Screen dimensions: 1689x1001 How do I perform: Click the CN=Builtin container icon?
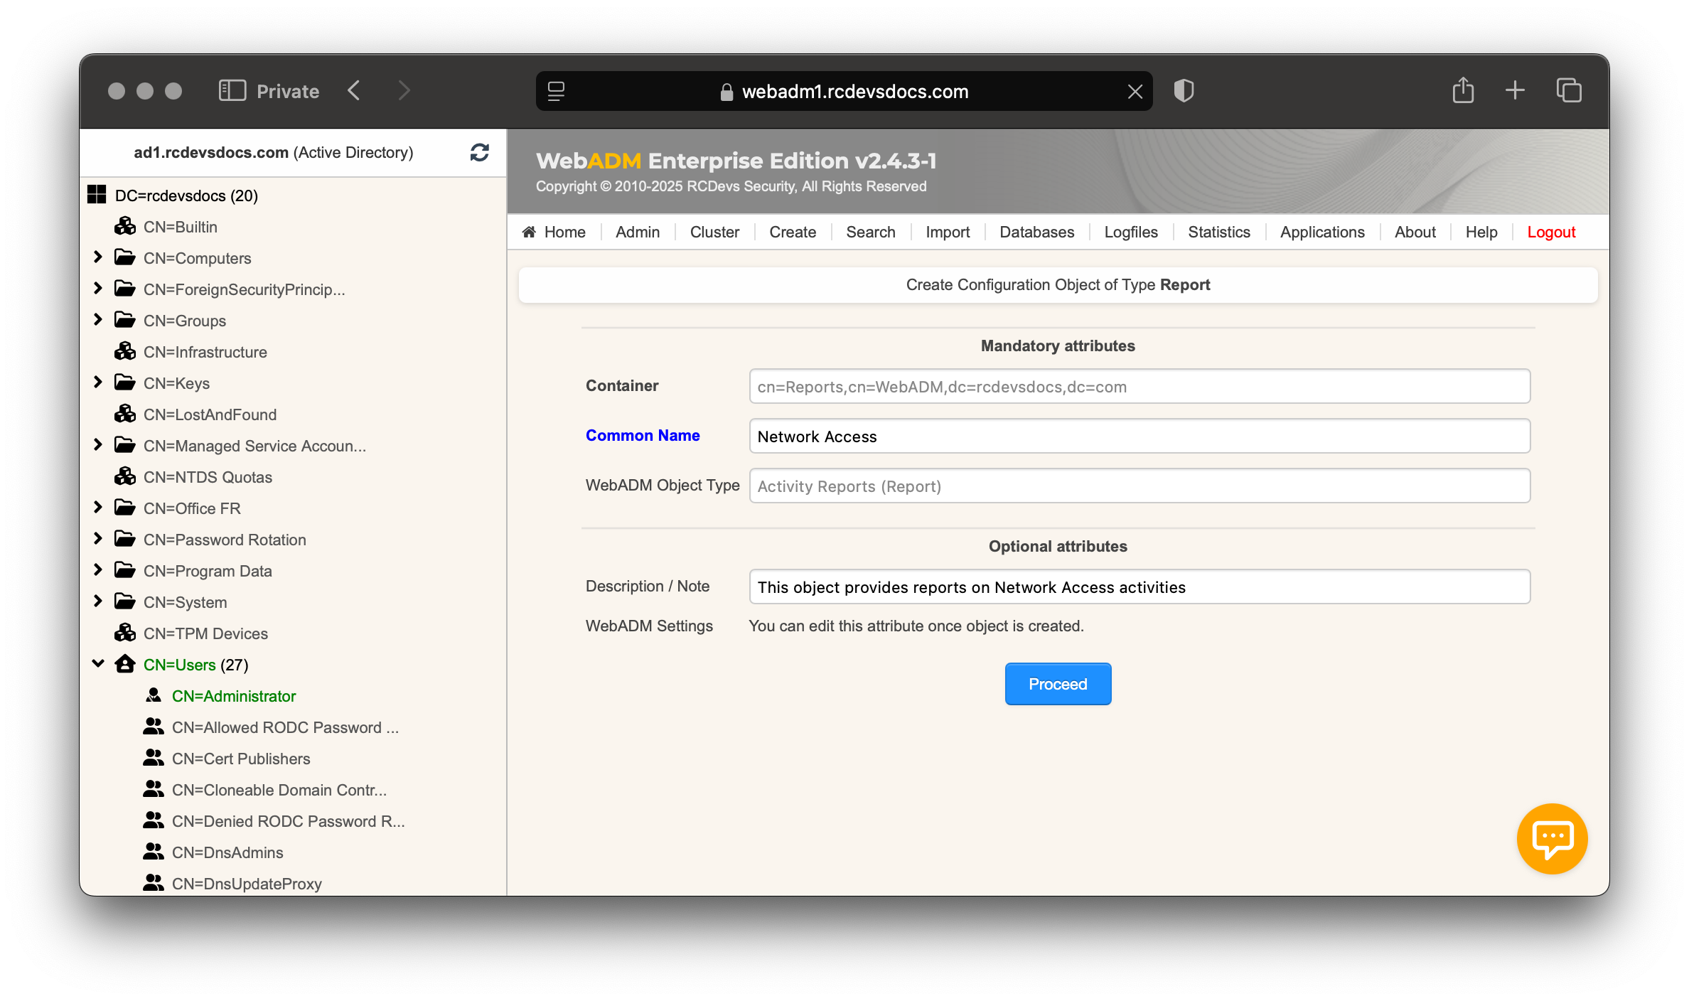[x=125, y=226]
